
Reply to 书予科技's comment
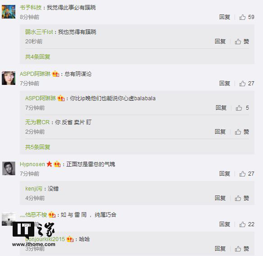(x=225, y=17)
